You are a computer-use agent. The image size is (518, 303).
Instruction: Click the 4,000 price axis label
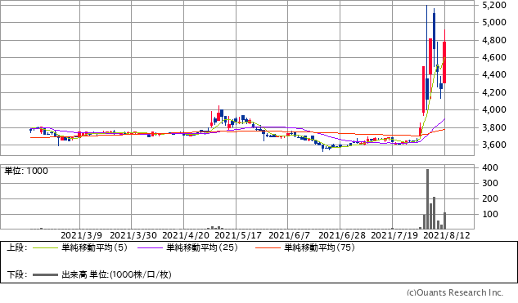[x=494, y=109]
